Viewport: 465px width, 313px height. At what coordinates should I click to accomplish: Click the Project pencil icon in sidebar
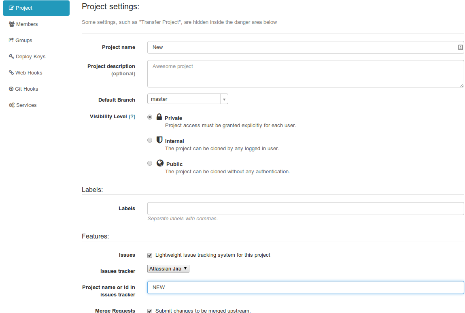(x=11, y=8)
